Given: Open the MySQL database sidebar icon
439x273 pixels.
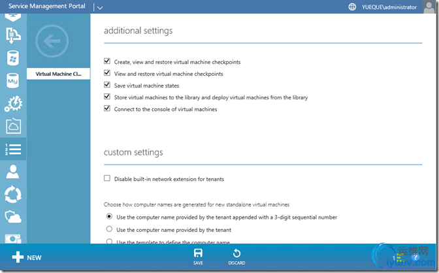Looking at the screenshot, I should pos(13,81).
